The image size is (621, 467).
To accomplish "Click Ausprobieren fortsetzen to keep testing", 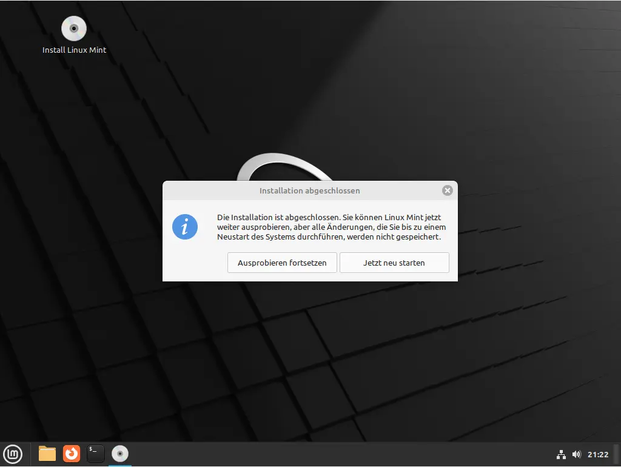I will (282, 262).
